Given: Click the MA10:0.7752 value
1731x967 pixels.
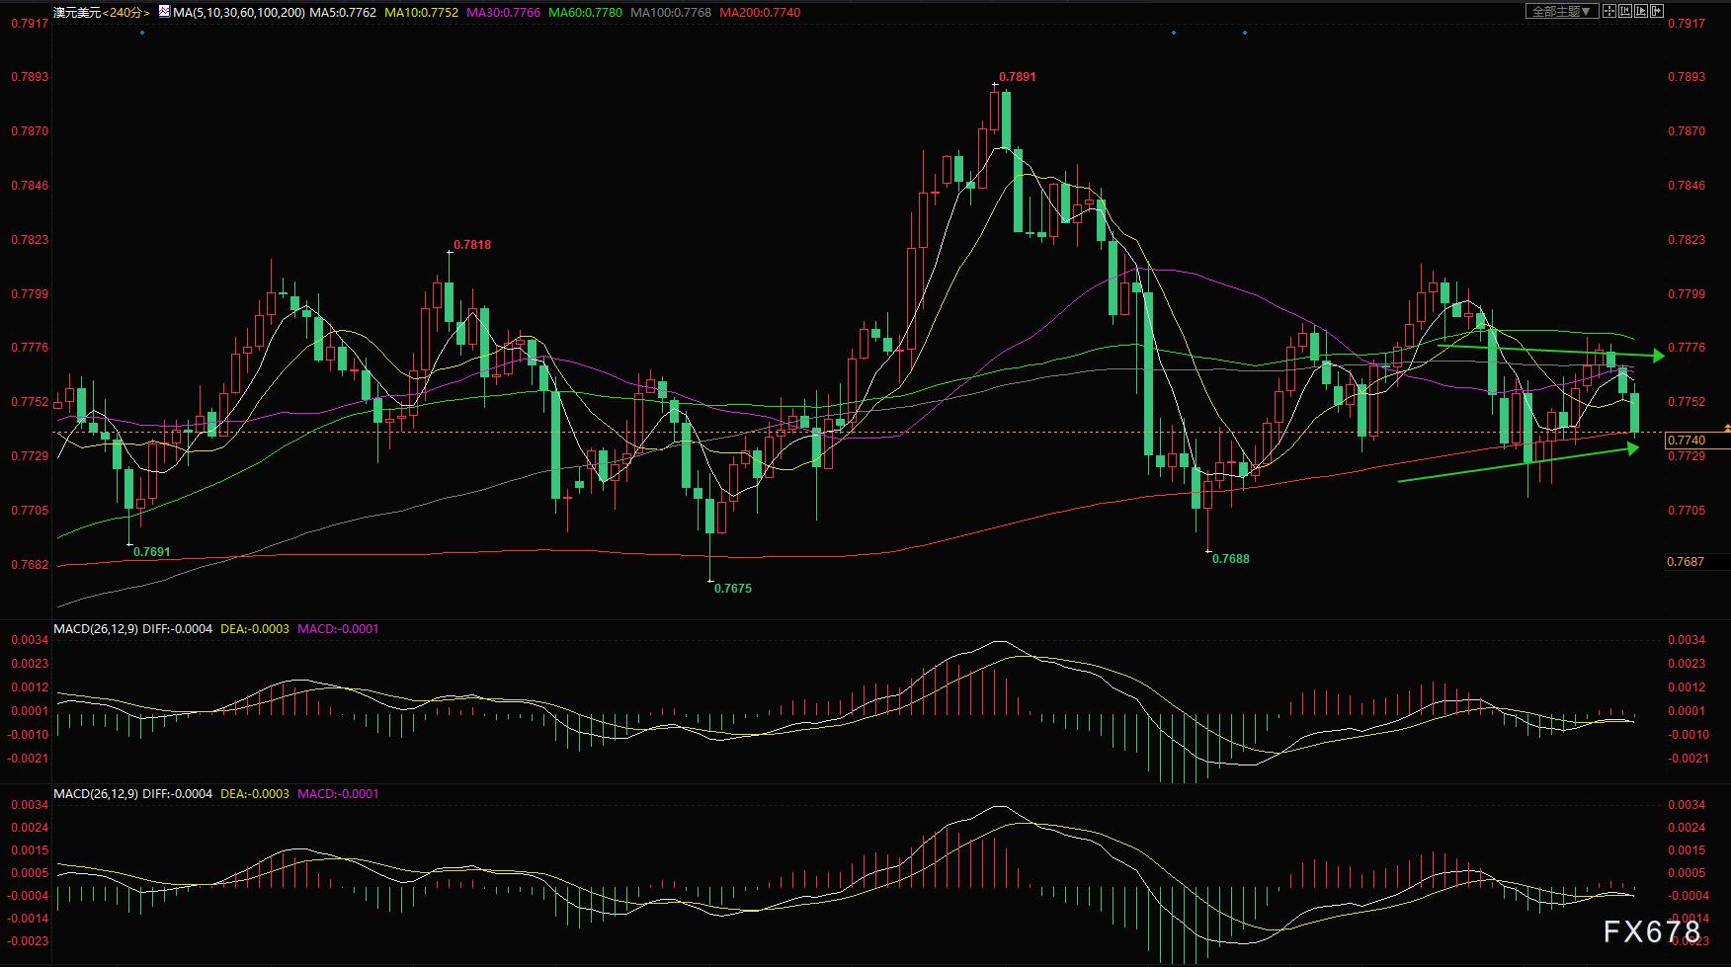Looking at the screenshot, I should pyautogui.click(x=421, y=13).
